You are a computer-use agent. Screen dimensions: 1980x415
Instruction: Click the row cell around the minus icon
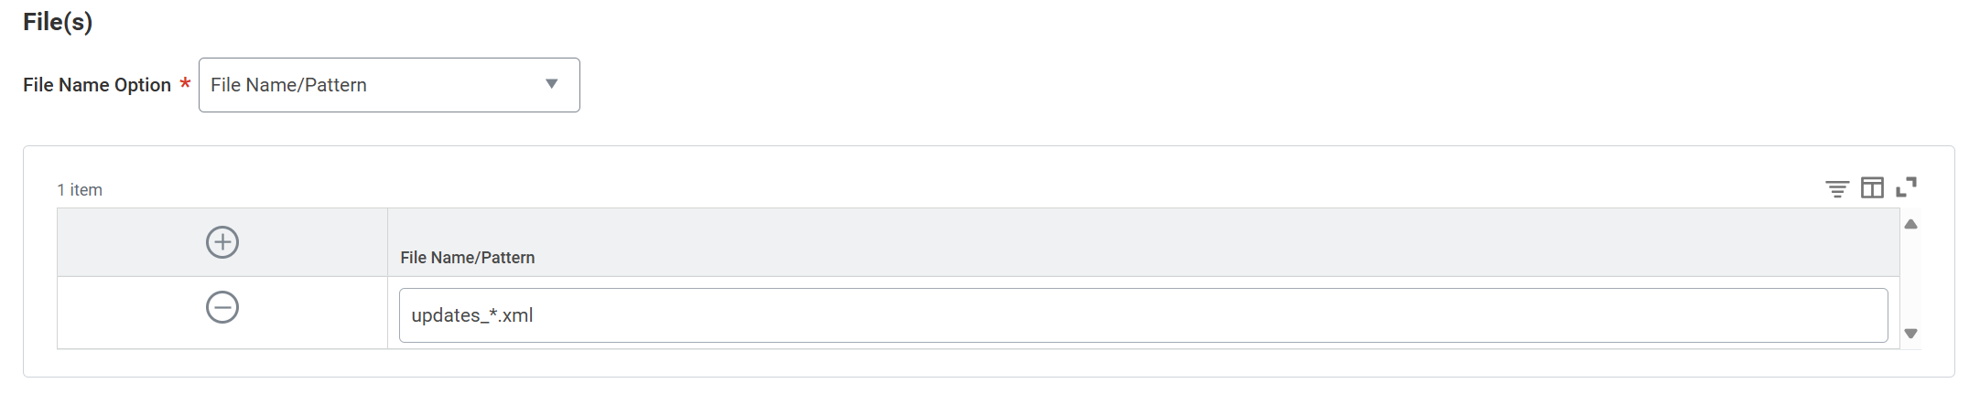point(222,313)
